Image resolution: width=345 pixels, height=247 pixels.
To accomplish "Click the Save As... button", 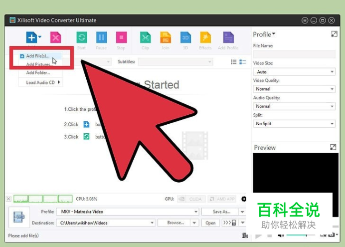I will (x=220, y=212).
